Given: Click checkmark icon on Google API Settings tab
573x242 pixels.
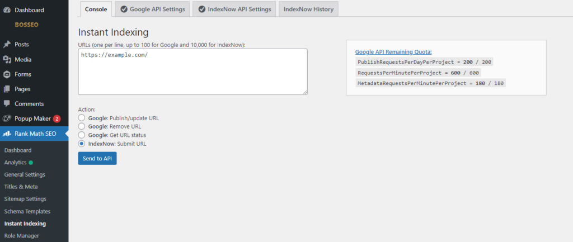Looking at the screenshot, I should click(x=124, y=9).
